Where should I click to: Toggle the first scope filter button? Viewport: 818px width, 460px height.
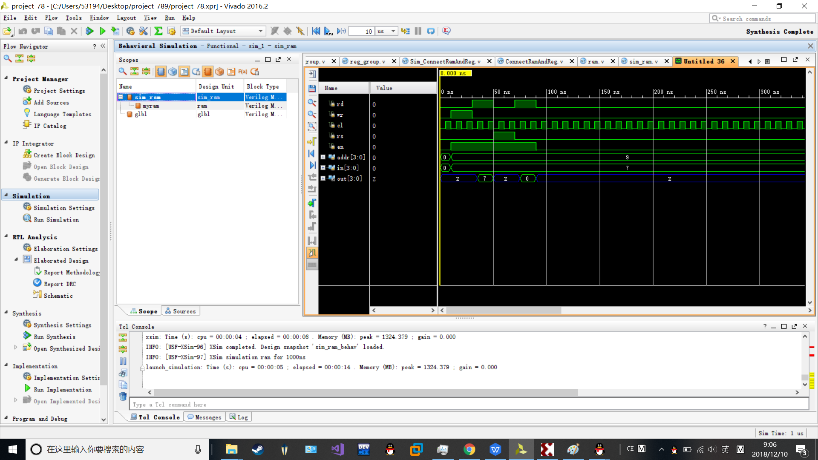161,72
